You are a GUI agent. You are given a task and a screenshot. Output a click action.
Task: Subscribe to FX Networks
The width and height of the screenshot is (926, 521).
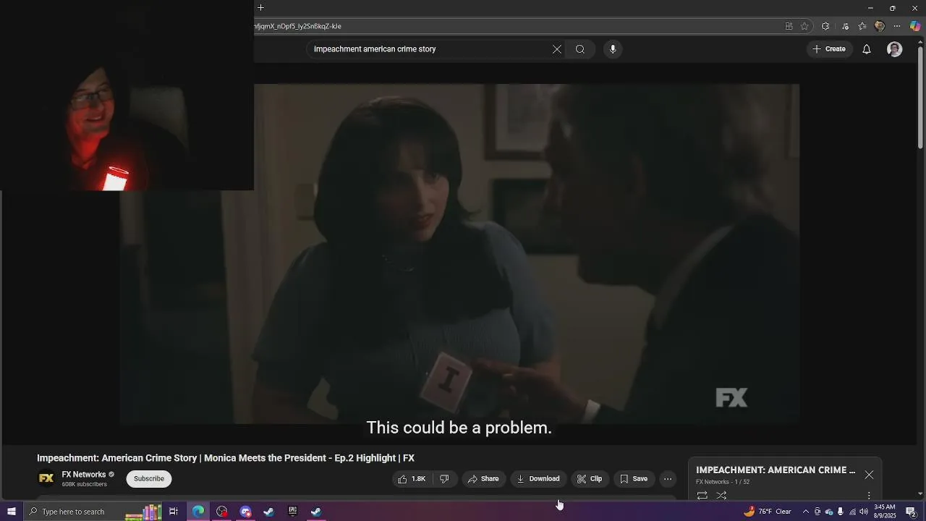(149, 479)
